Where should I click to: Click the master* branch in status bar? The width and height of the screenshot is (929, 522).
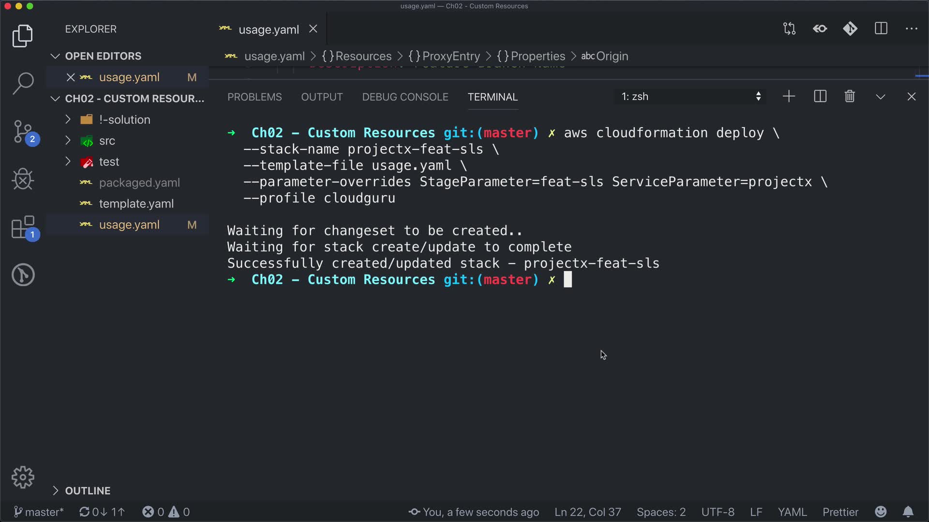coord(39,512)
